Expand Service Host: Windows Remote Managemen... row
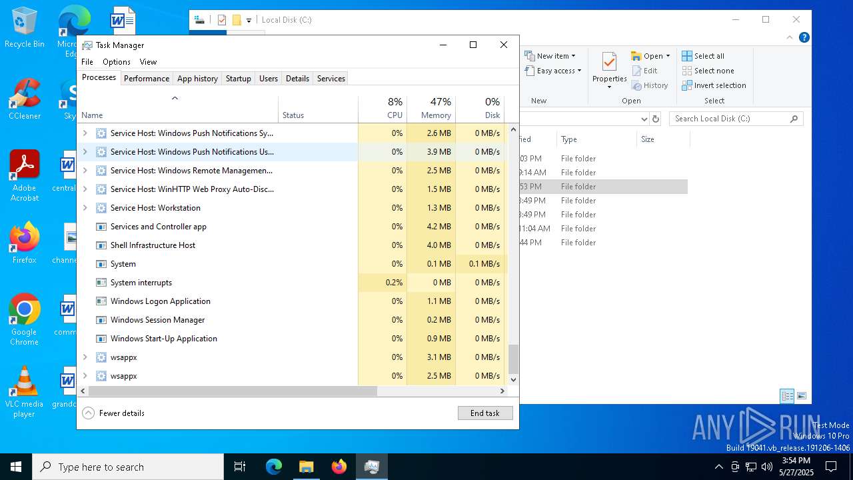853x480 pixels. click(x=85, y=171)
